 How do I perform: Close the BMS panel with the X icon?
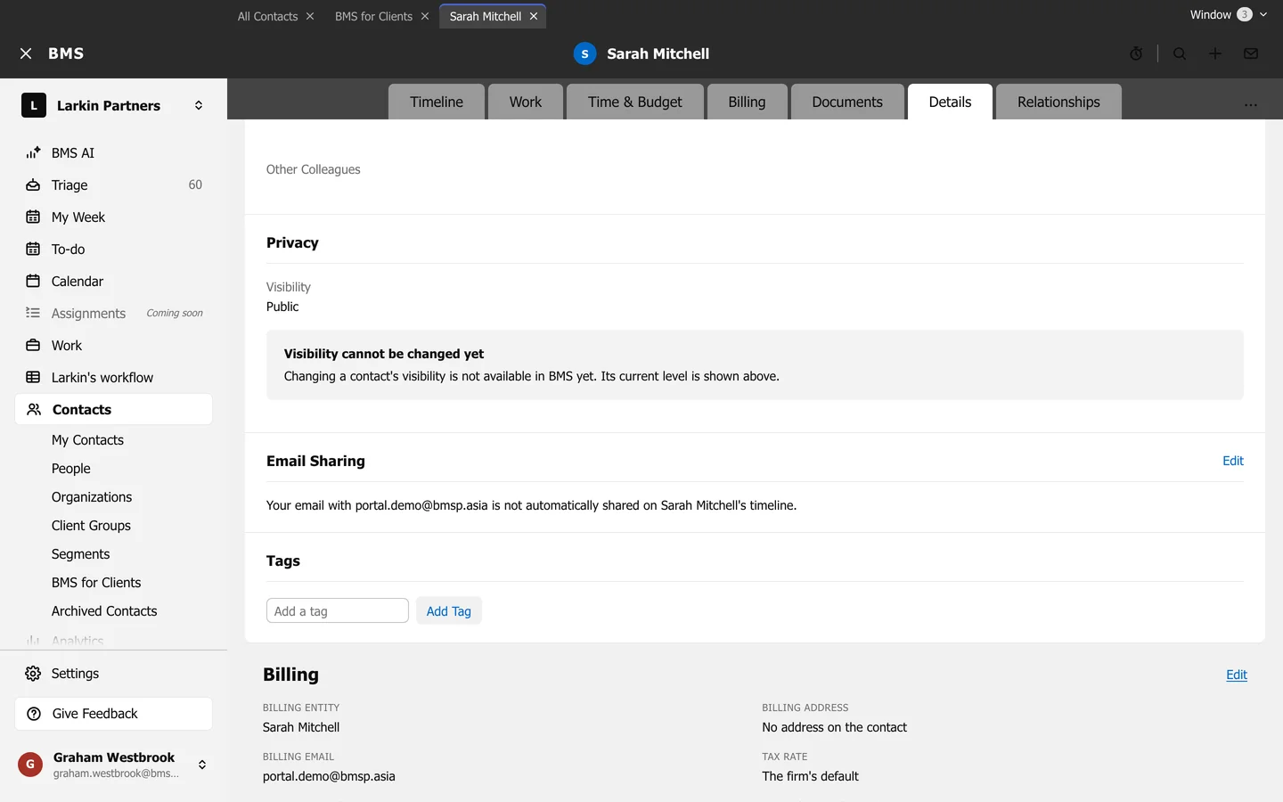click(26, 53)
